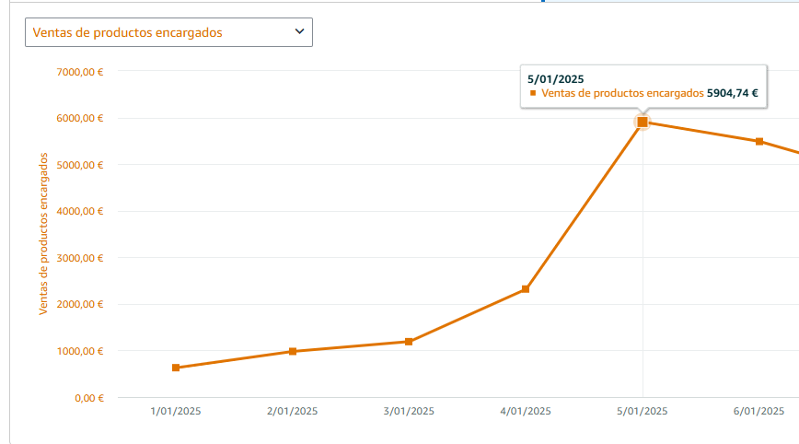This screenshot has height=444, width=799.
Task: Click the tooltip date heading 5/01/2025
Action: pyautogui.click(x=555, y=78)
